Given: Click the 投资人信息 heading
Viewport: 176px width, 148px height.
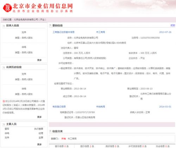Looking at the screenshot, I should pos(13,26).
